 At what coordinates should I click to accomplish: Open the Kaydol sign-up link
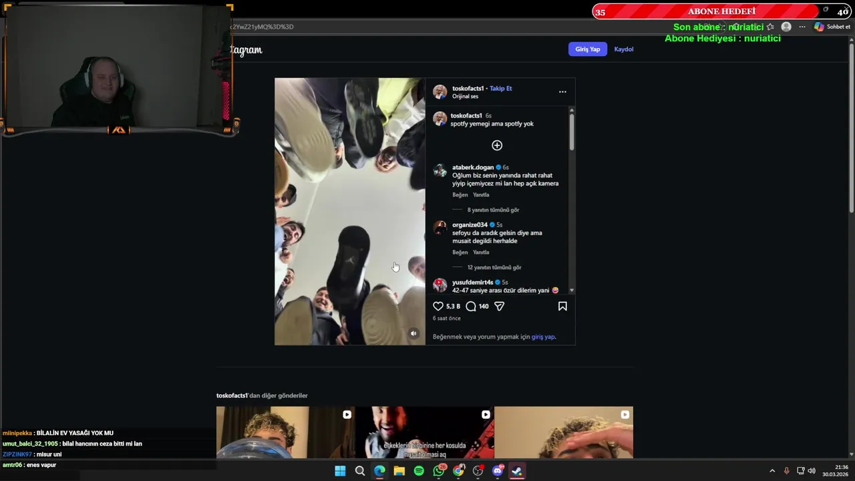624,49
